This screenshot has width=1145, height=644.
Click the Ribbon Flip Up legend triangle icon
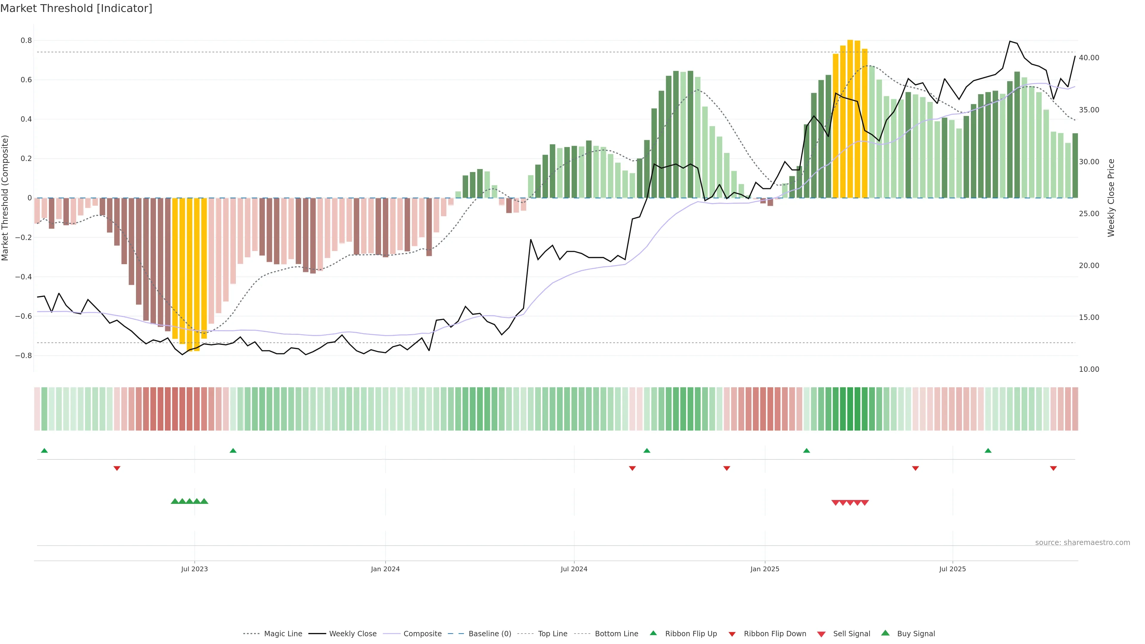(x=653, y=633)
